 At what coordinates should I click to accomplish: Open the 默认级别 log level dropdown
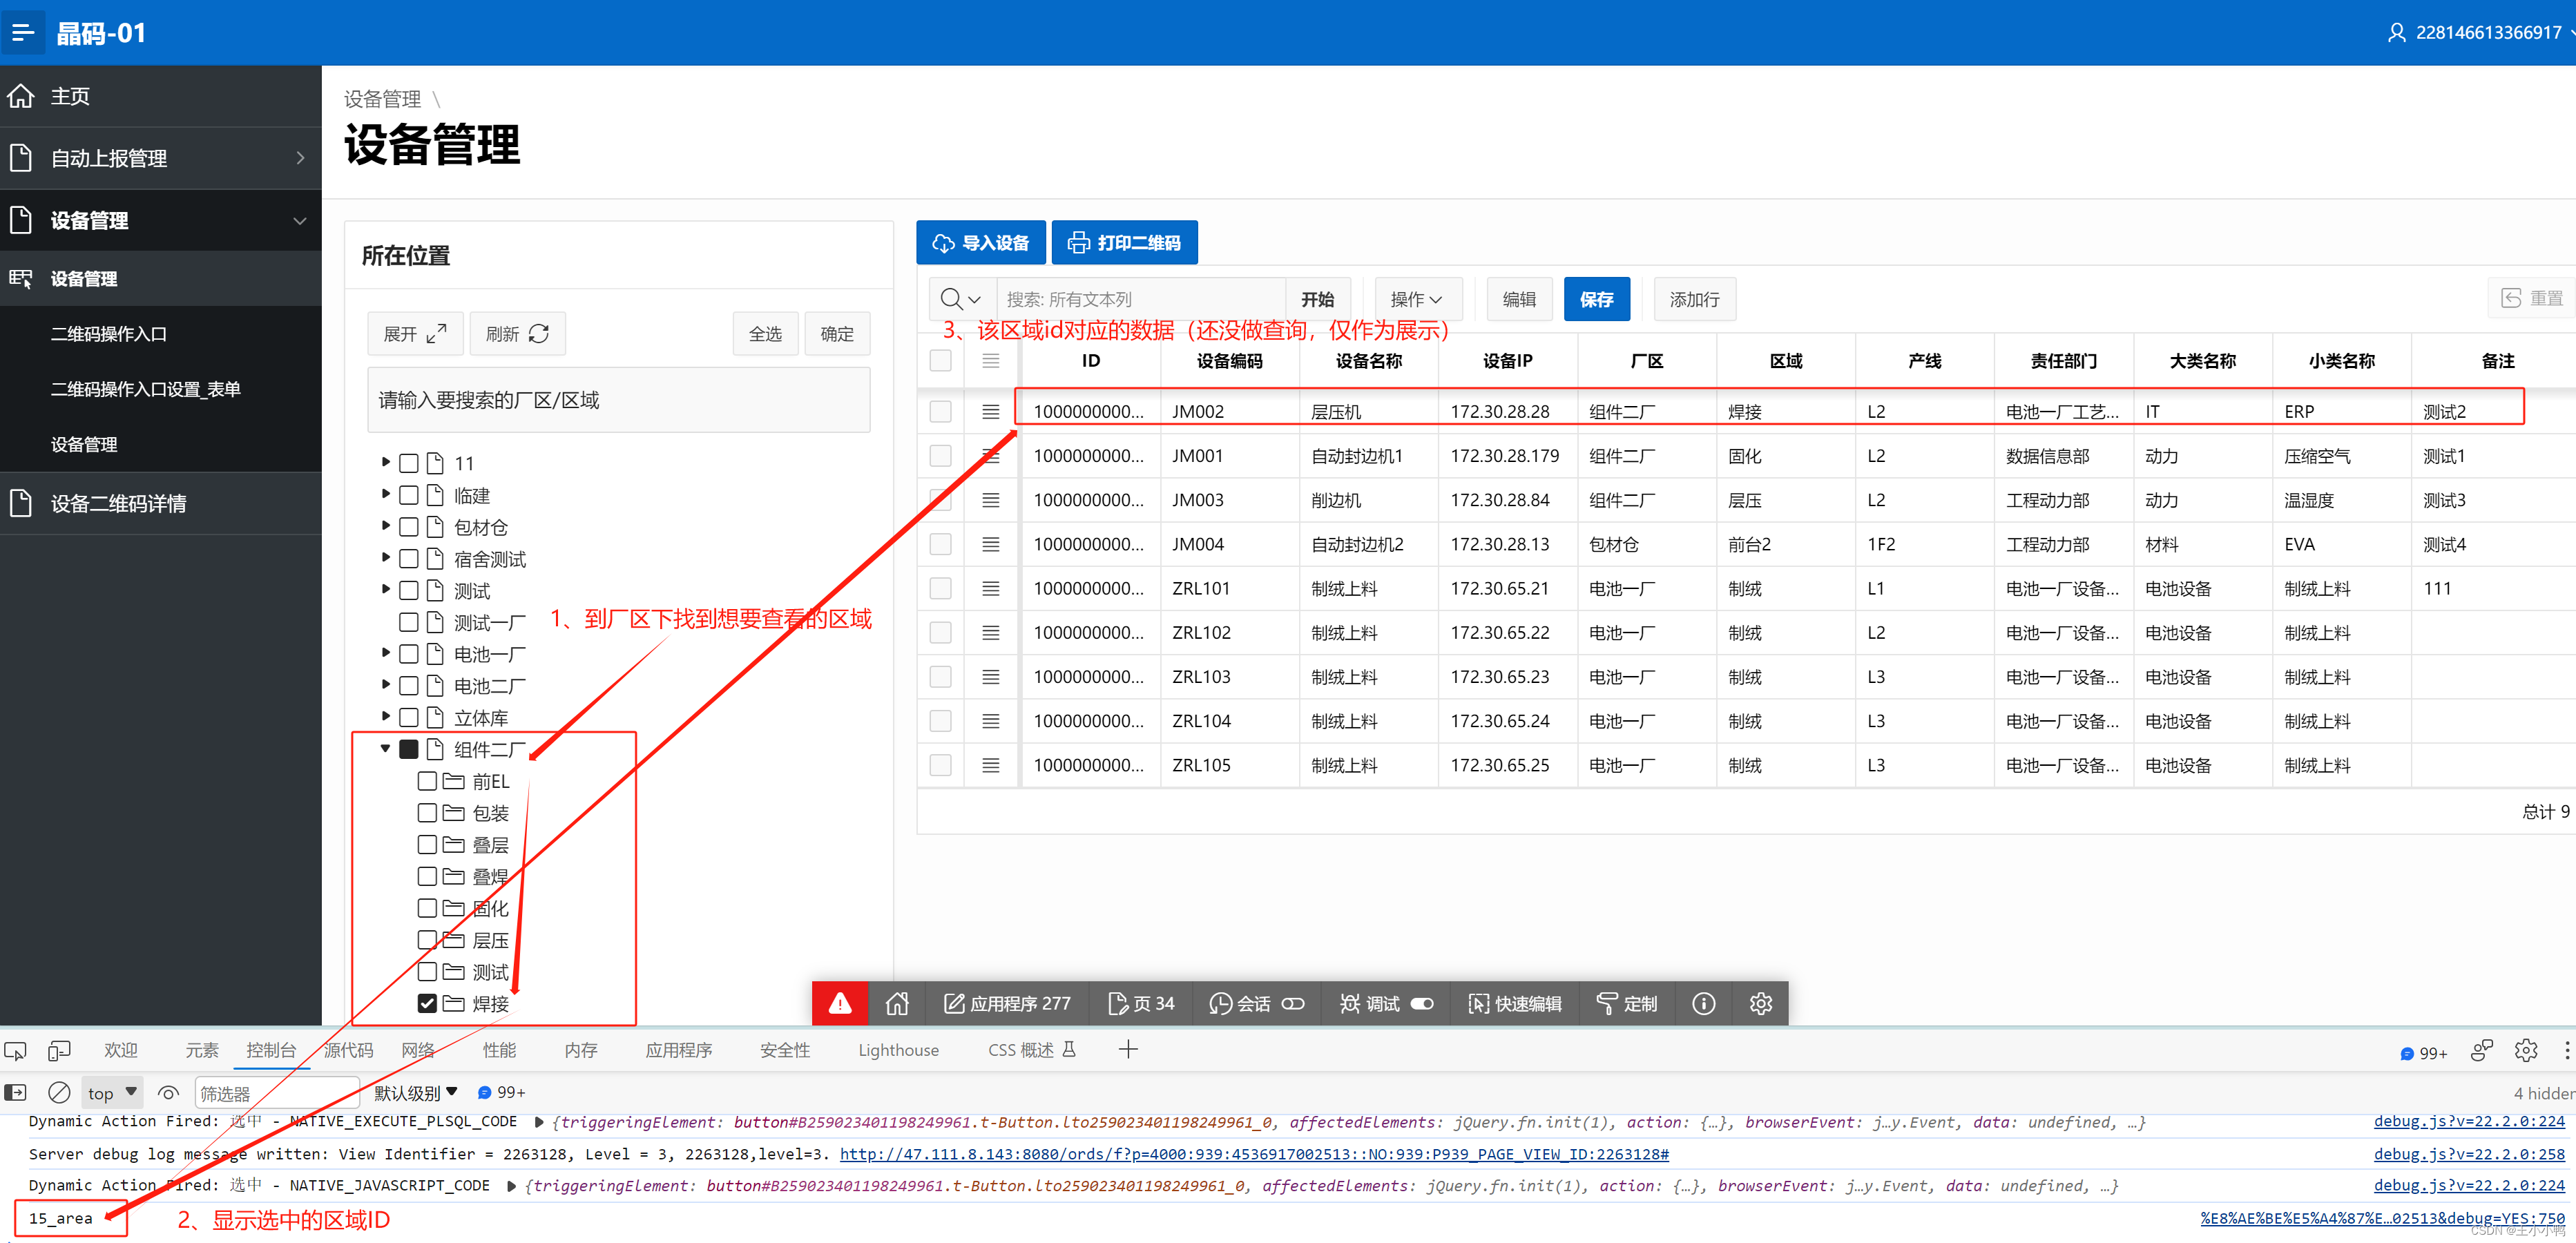(x=415, y=1093)
